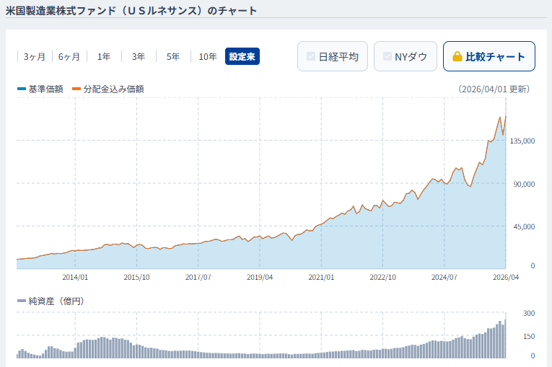Image resolution: width=552 pixels, height=367 pixels.
Task: Show the 10年 chart range
Action: 208,56
